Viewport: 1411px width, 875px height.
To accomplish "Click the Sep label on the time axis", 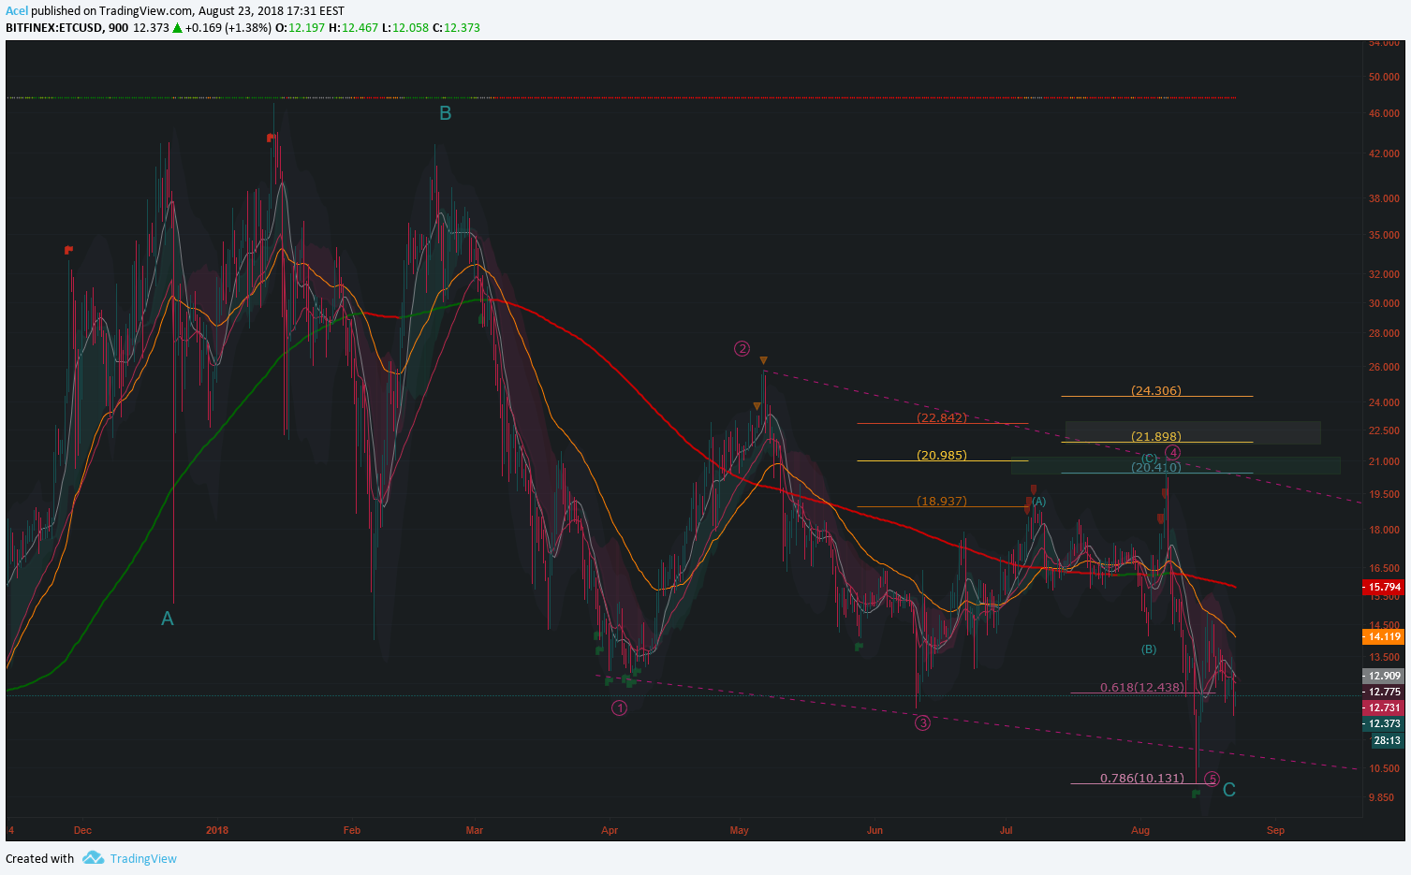I will 1275,830.
